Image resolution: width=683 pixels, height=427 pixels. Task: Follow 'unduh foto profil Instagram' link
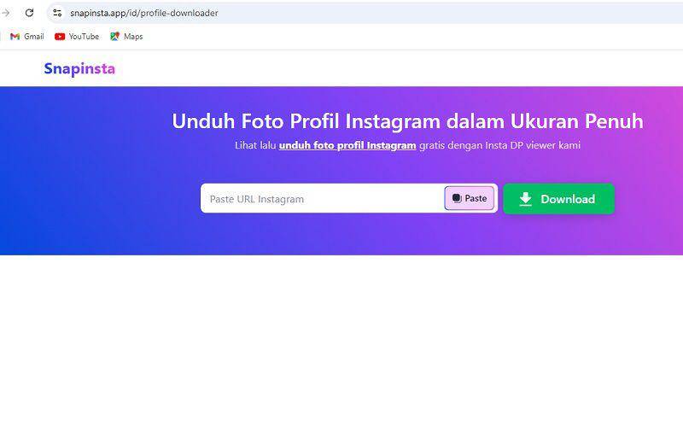point(347,145)
